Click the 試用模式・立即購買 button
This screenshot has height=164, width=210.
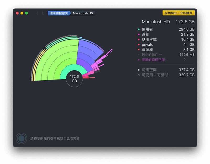tap(178, 13)
